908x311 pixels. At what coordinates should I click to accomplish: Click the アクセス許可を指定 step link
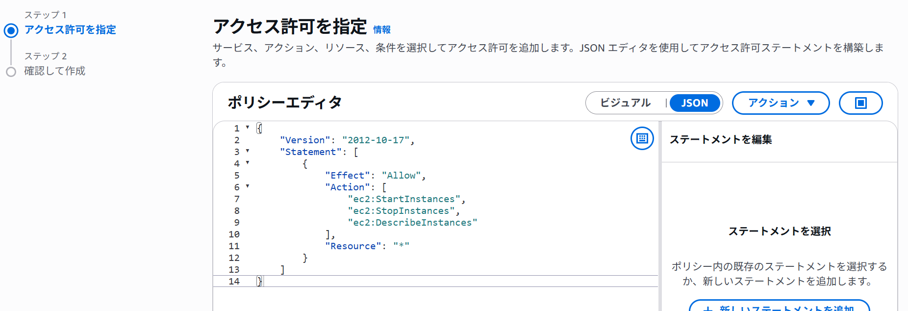[x=70, y=30]
